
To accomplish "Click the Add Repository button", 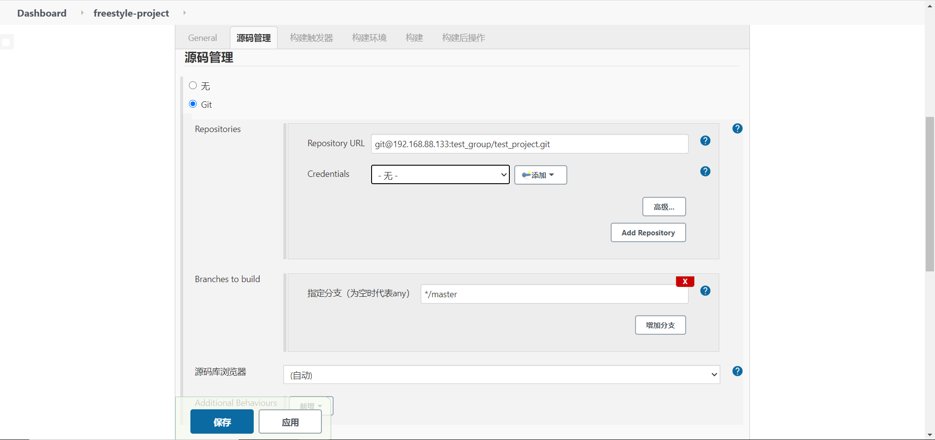I will (x=648, y=232).
